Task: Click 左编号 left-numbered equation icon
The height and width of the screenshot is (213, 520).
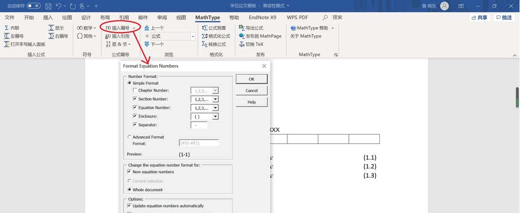Action: (x=13, y=36)
